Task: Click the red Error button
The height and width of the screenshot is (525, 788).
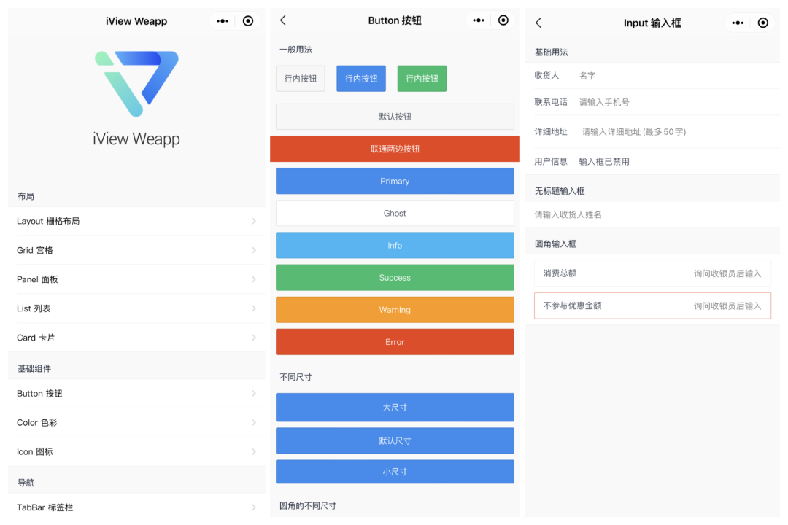Action: [395, 342]
